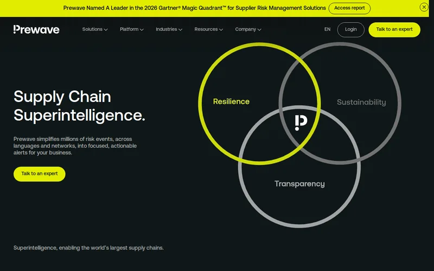Open the Industries menu
The height and width of the screenshot is (271, 434).
click(169, 29)
